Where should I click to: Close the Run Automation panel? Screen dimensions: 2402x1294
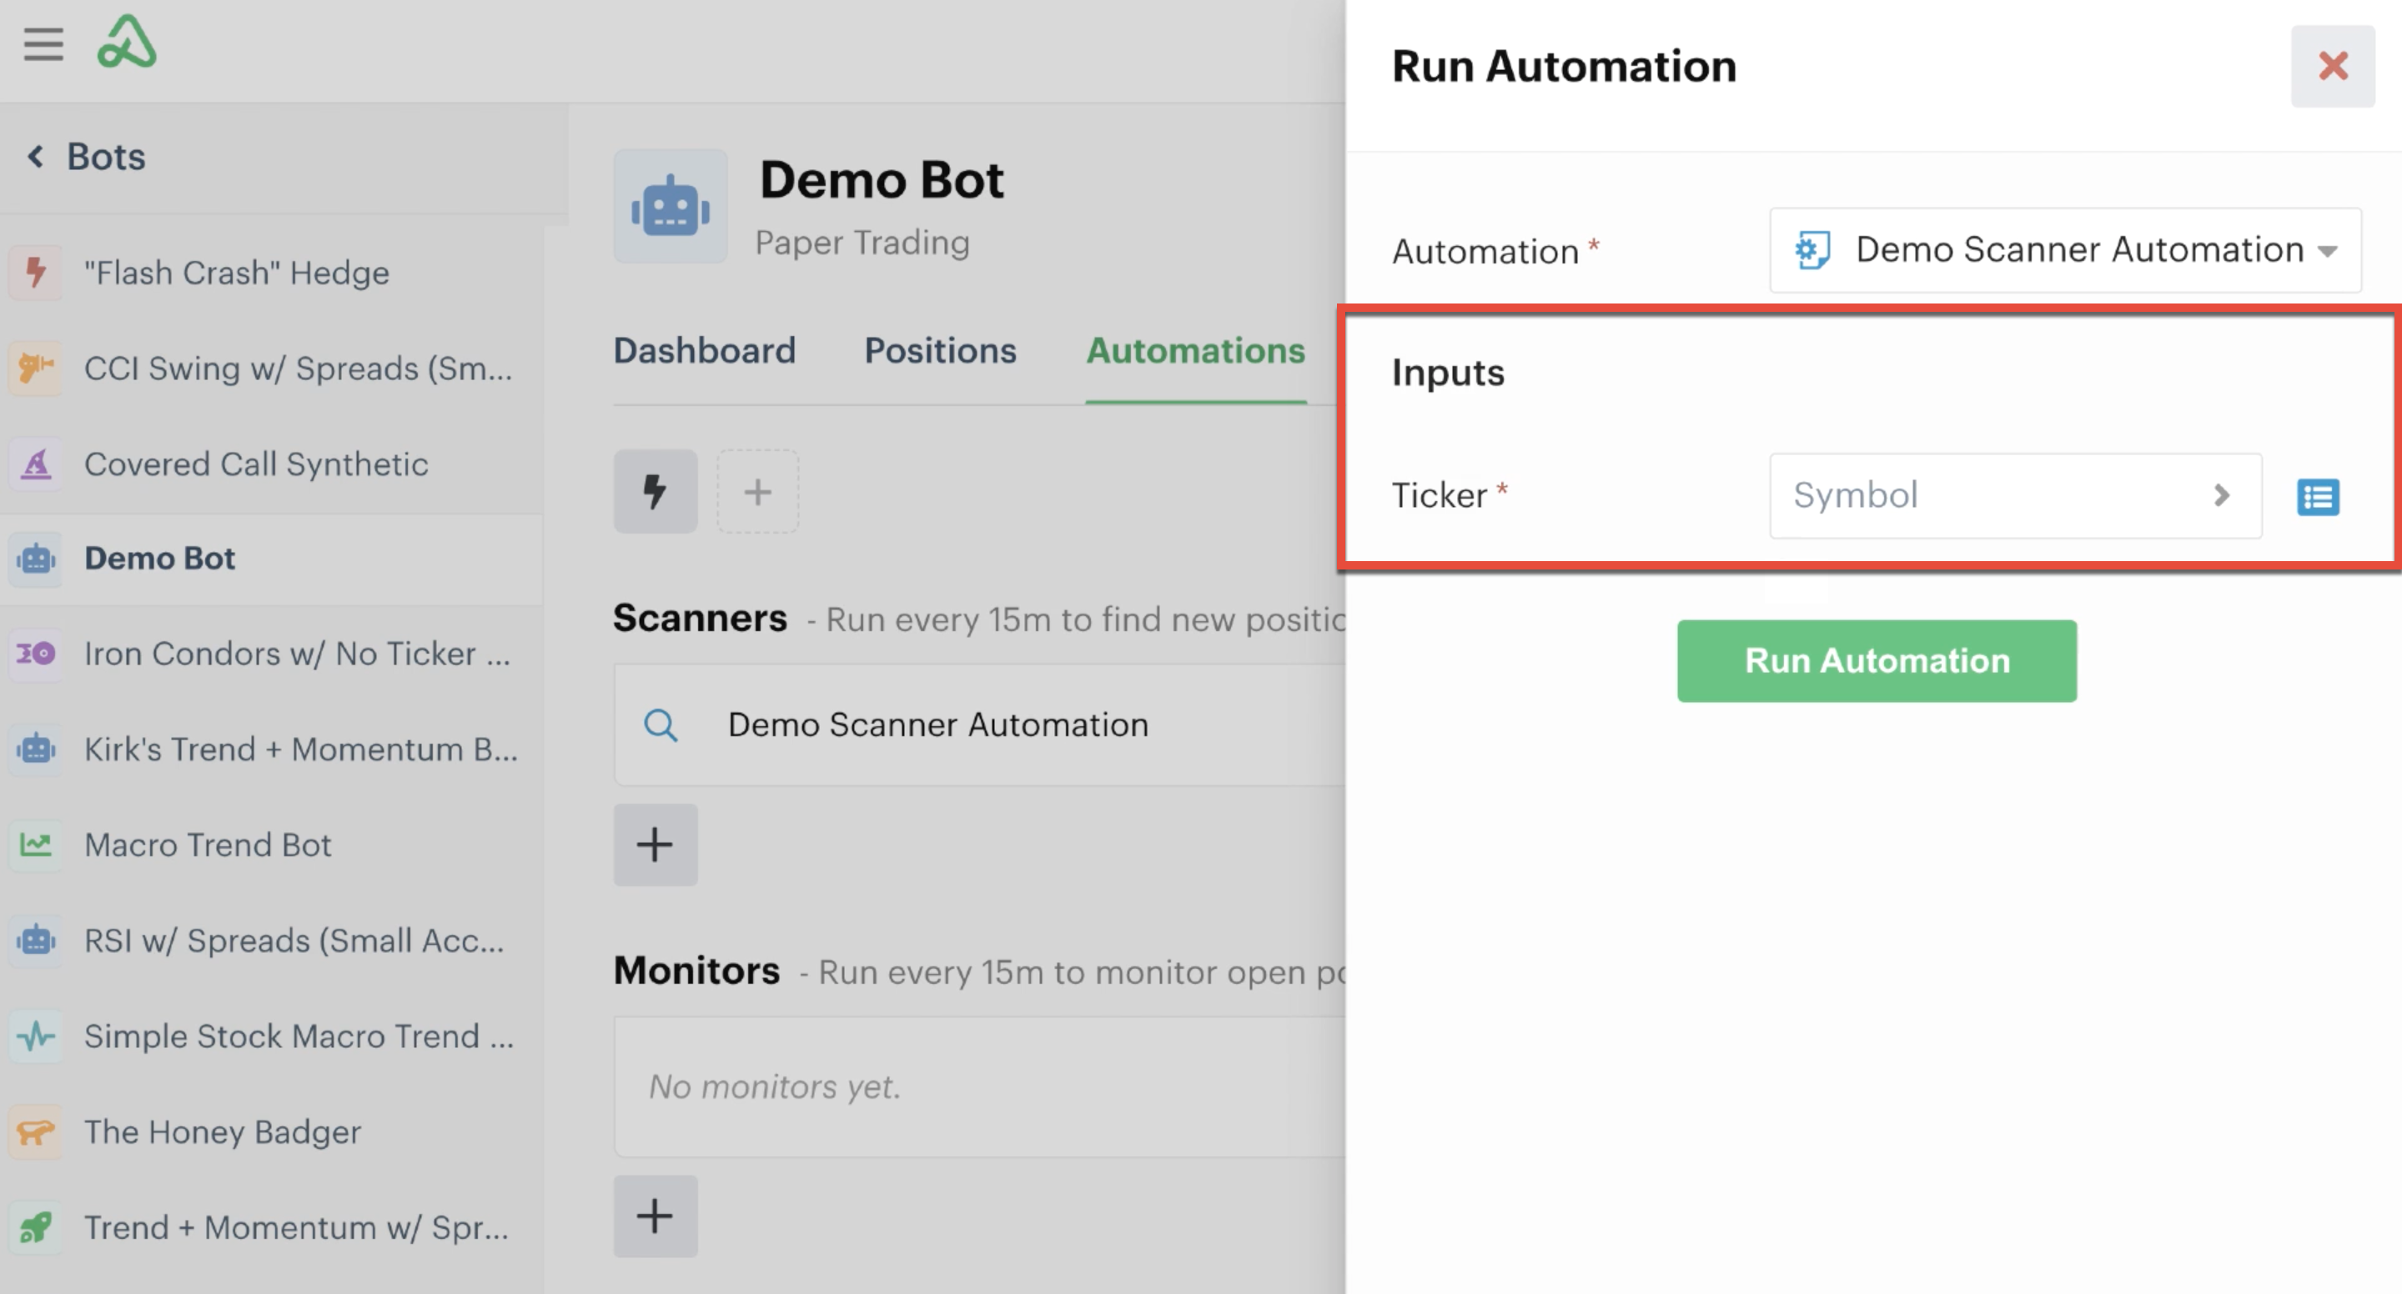click(2333, 66)
